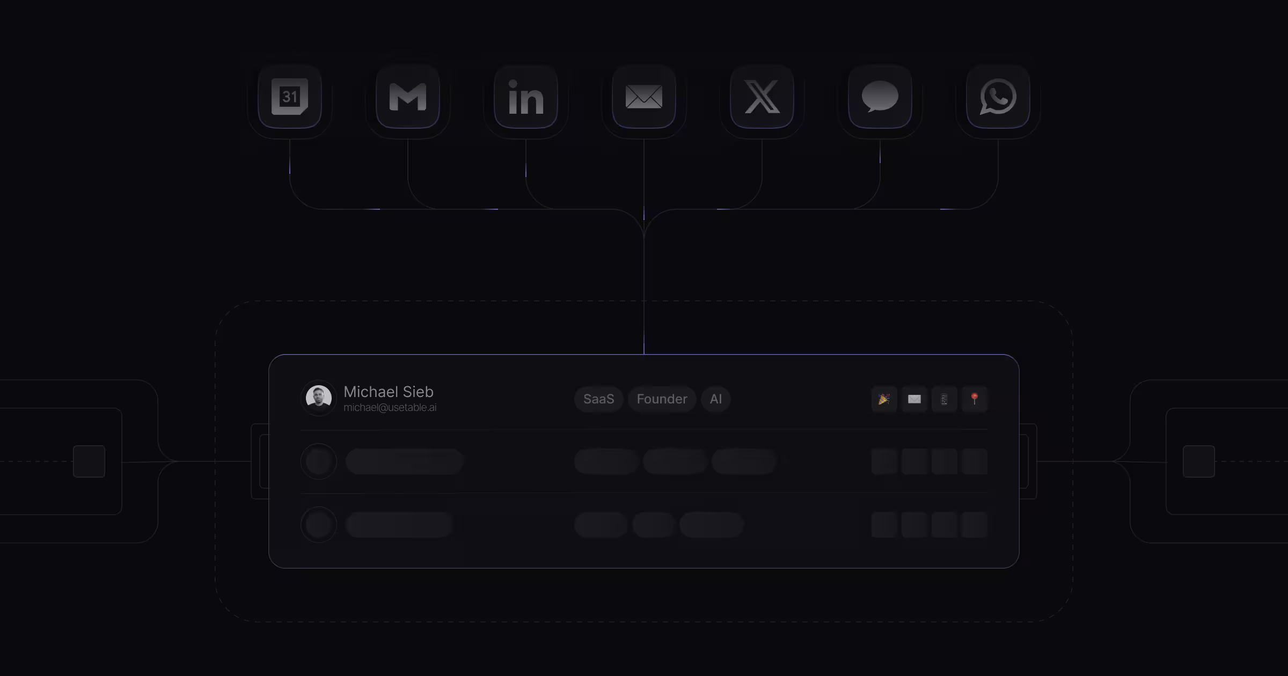
Task: Click the AI tag chip
Action: [715, 399]
